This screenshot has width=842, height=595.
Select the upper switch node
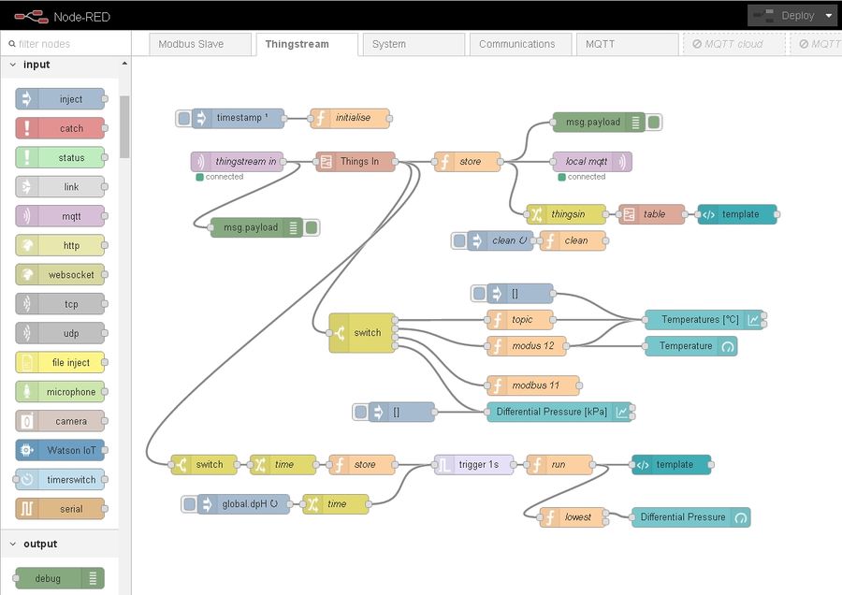pyautogui.click(x=362, y=333)
